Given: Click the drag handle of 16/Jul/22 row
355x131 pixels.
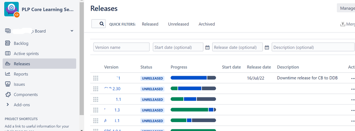Looking at the screenshot, I should (x=96, y=78).
